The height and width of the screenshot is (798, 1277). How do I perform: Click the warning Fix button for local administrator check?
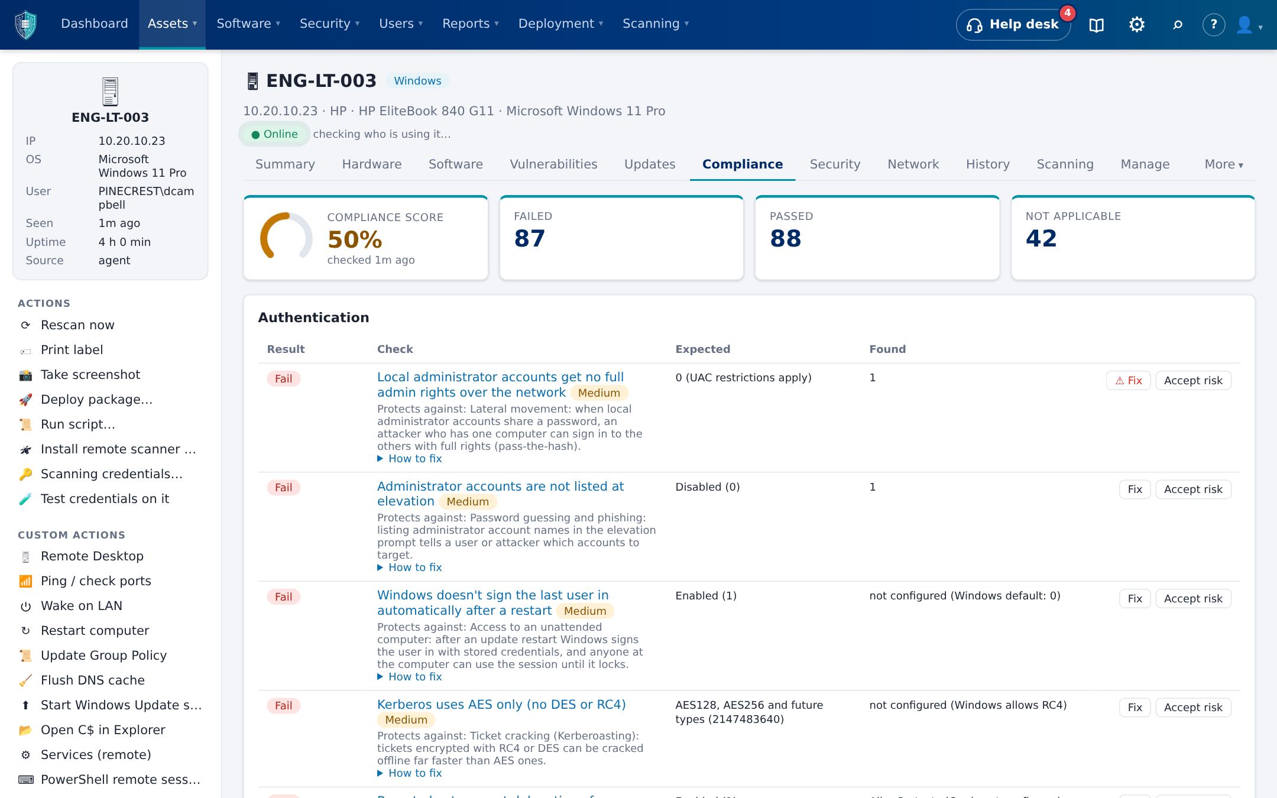point(1128,381)
